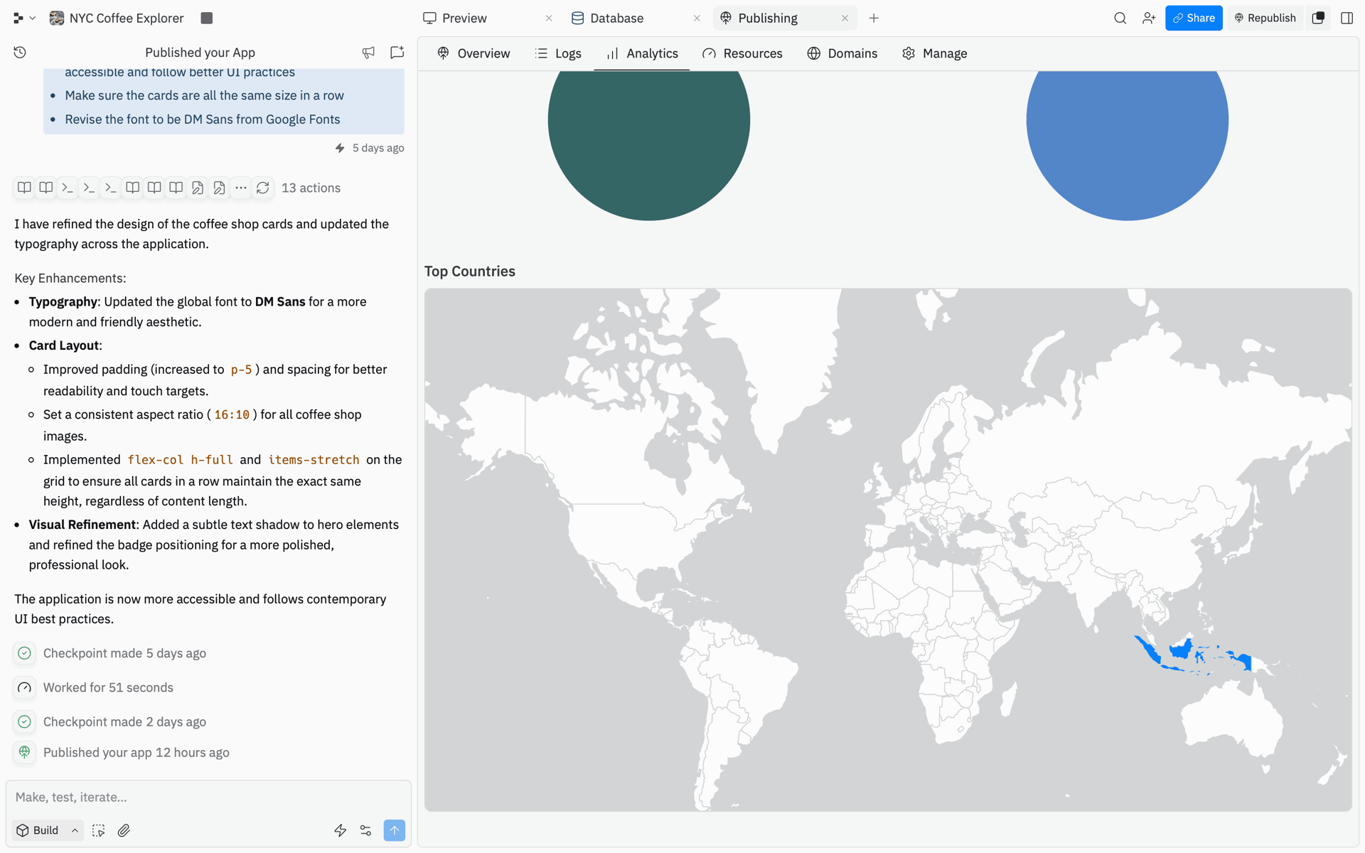This screenshot has width=1365, height=853.
Task: Open Published your app 12 hours ago
Action: (x=136, y=753)
